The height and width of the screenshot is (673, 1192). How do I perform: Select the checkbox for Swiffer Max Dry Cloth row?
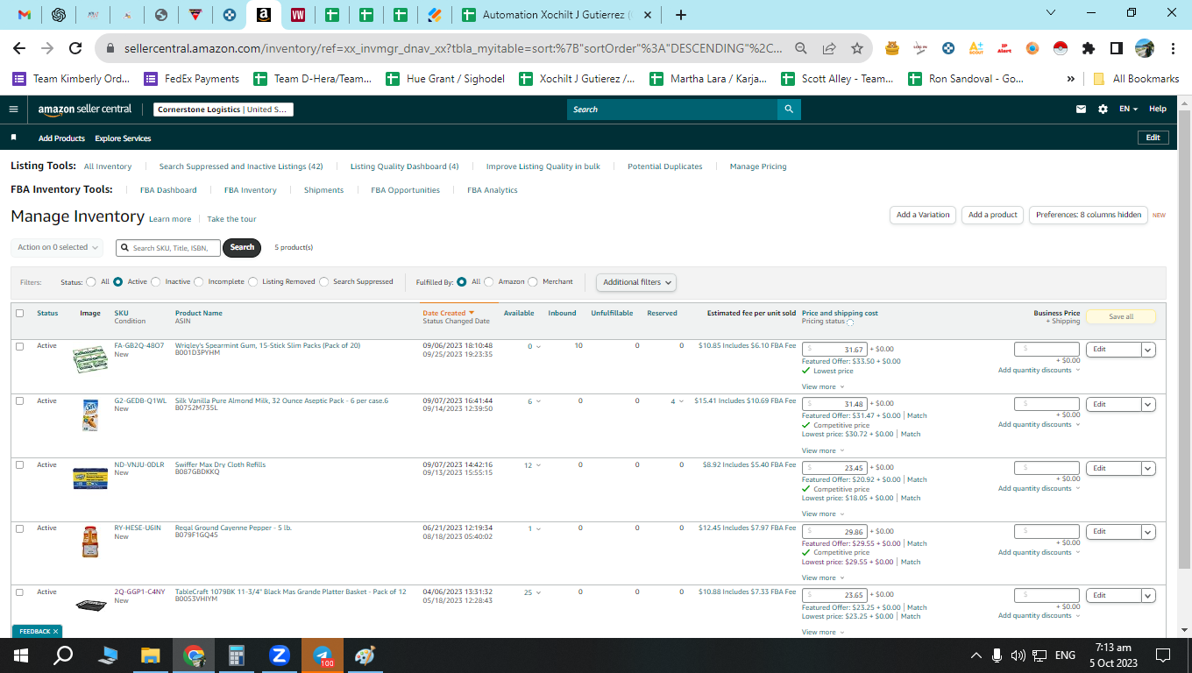pos(19,464)
